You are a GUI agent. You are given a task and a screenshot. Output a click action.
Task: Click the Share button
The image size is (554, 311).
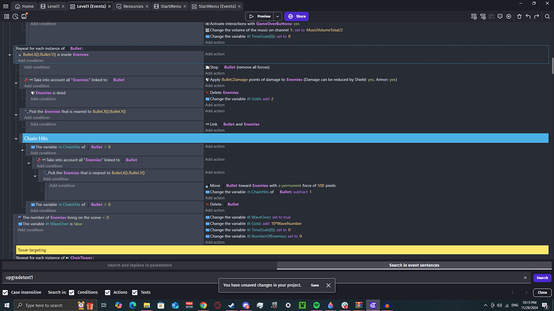pos(296,16)
